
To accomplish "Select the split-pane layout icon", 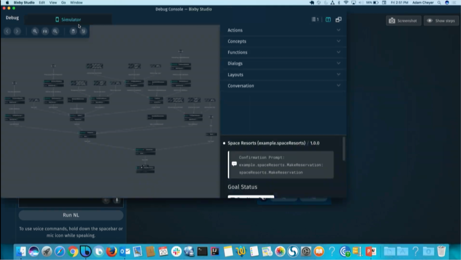I will [x=328, y=20].
